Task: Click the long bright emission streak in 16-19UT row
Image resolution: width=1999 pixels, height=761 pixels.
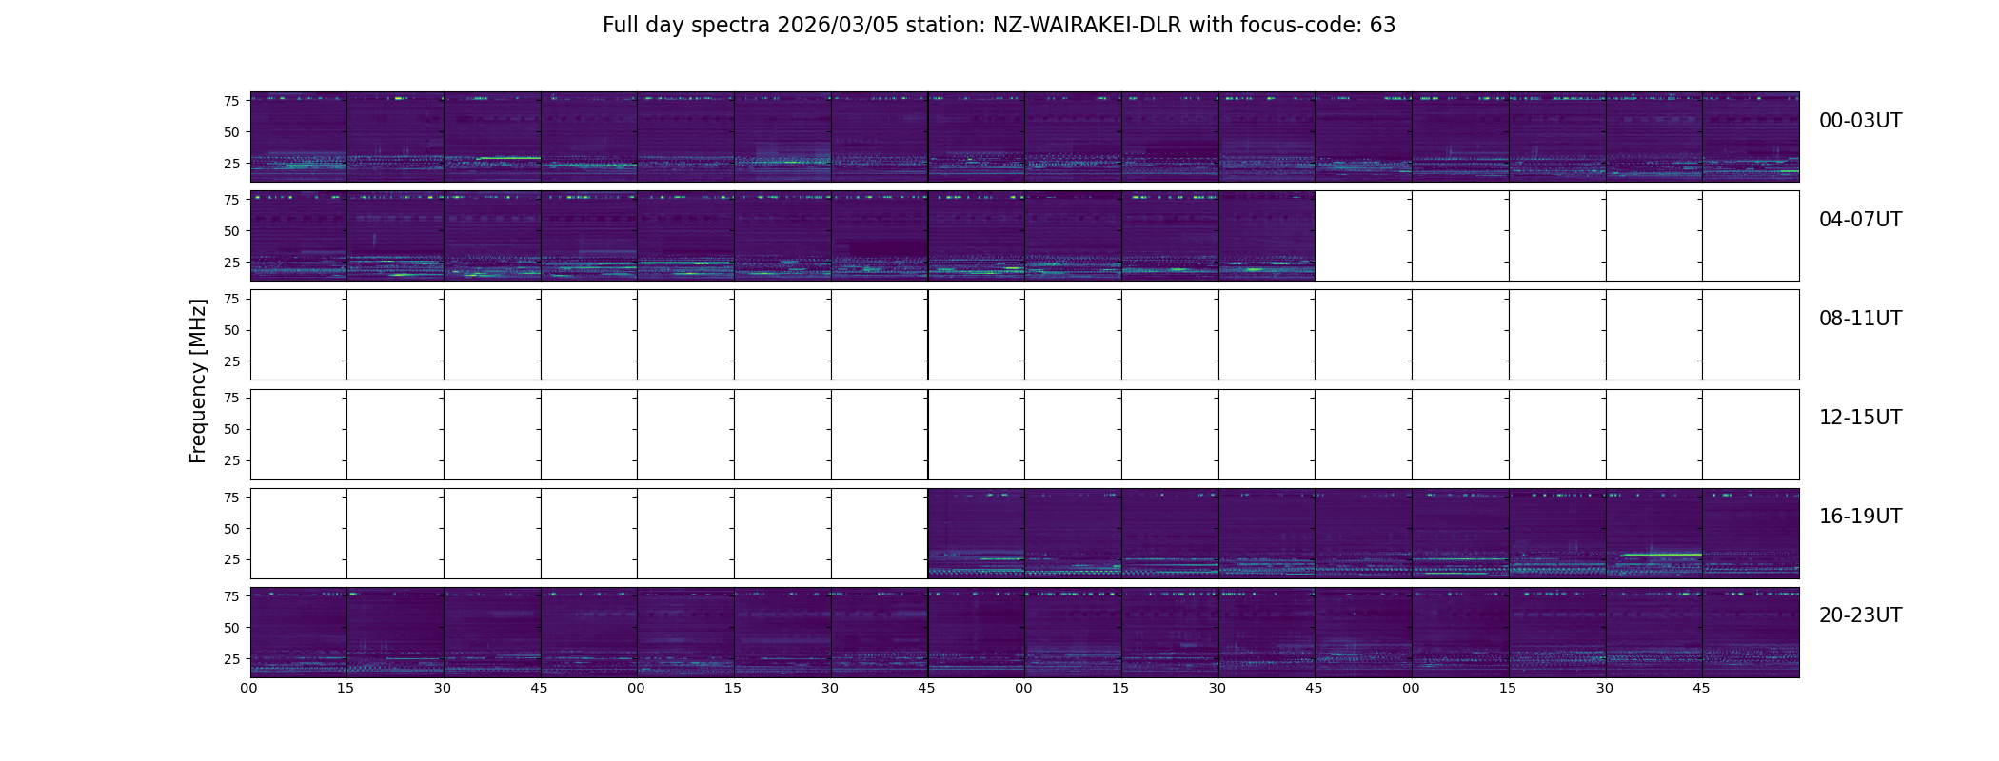Action: [x=1661, y=554]
